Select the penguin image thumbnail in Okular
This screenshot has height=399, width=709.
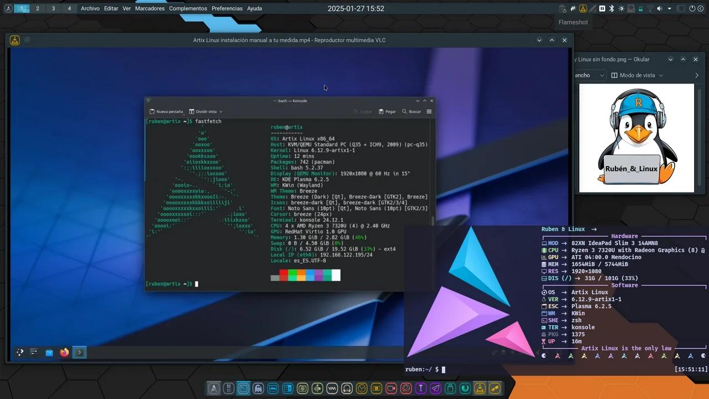pos(636,137)
